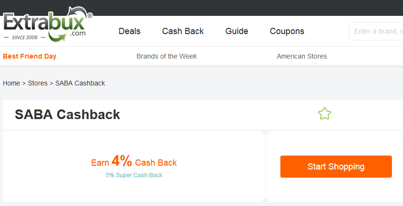Open the Stores breadcrumb link

click(38, 83)
